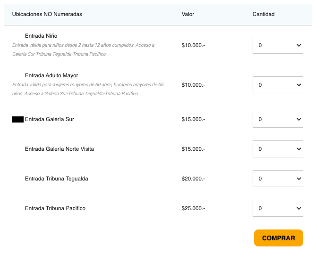Open the Entrada Adulto Mayor quantity dropdown
This screenshot has width=315, height=262.
pyautogui.click(x=278, y=85)
